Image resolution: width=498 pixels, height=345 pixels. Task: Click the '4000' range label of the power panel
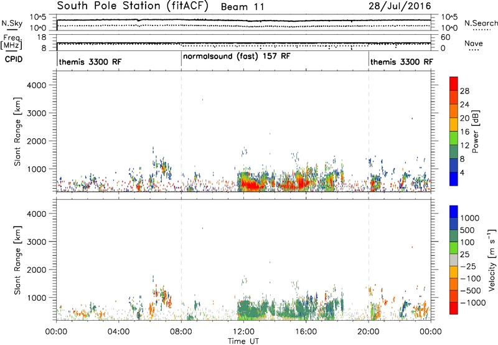coord(36,85)
